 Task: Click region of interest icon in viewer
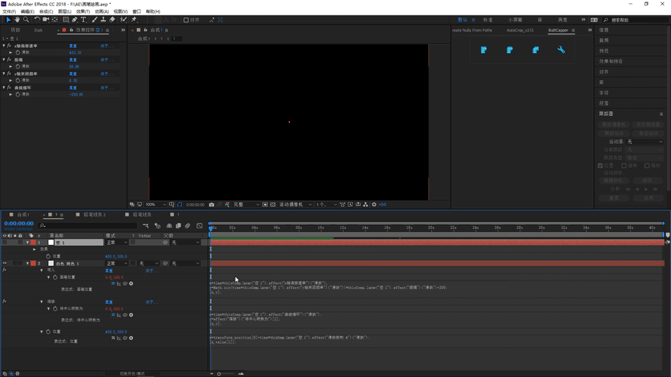266,205
